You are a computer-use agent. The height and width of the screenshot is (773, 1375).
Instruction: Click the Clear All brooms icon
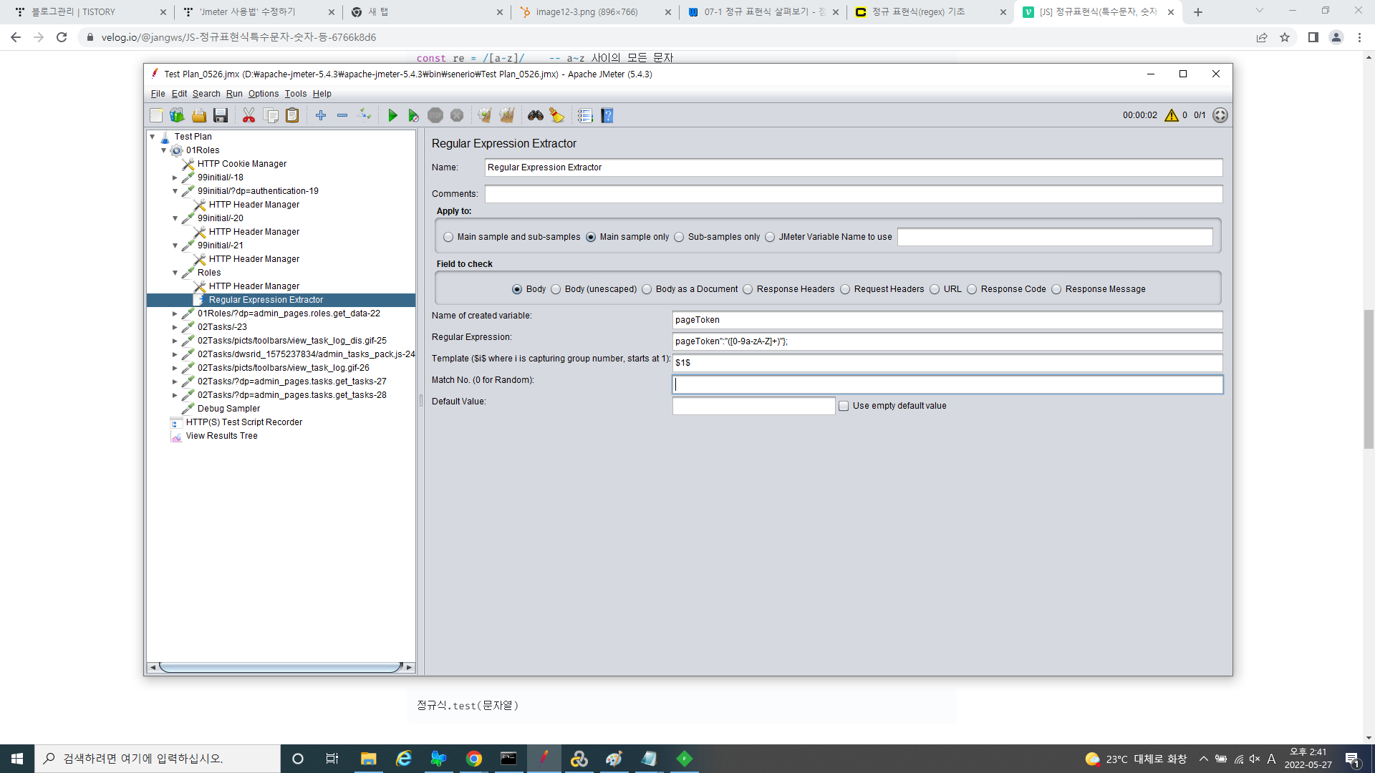click(x=506, y=115)
